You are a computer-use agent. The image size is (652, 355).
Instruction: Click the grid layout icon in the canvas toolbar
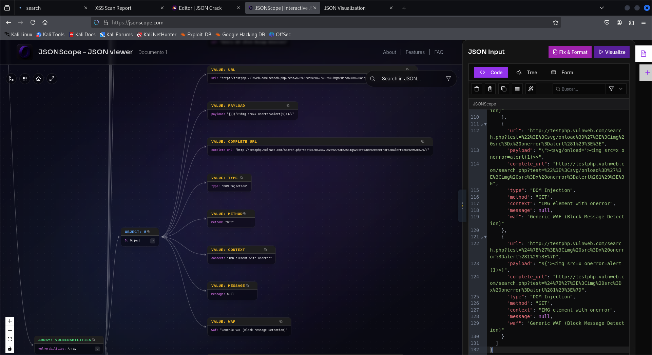coord(24,79)
